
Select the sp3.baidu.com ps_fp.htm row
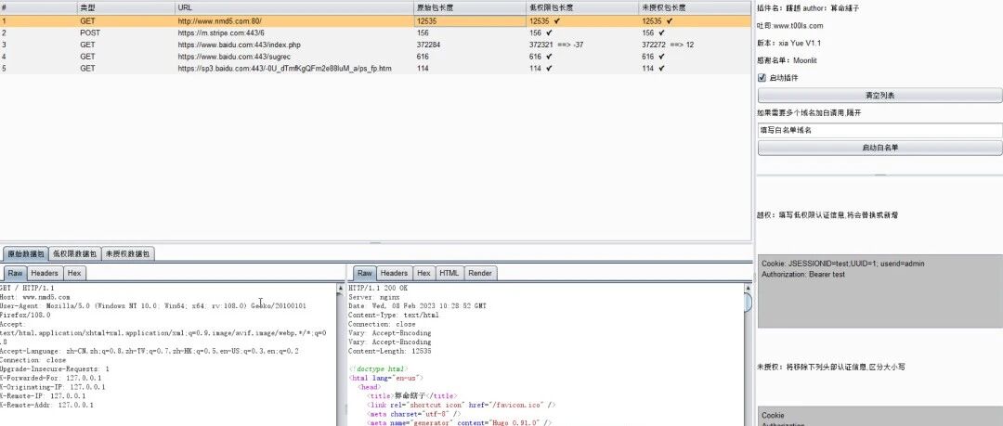pyautogui.click(x=375, y=69)
